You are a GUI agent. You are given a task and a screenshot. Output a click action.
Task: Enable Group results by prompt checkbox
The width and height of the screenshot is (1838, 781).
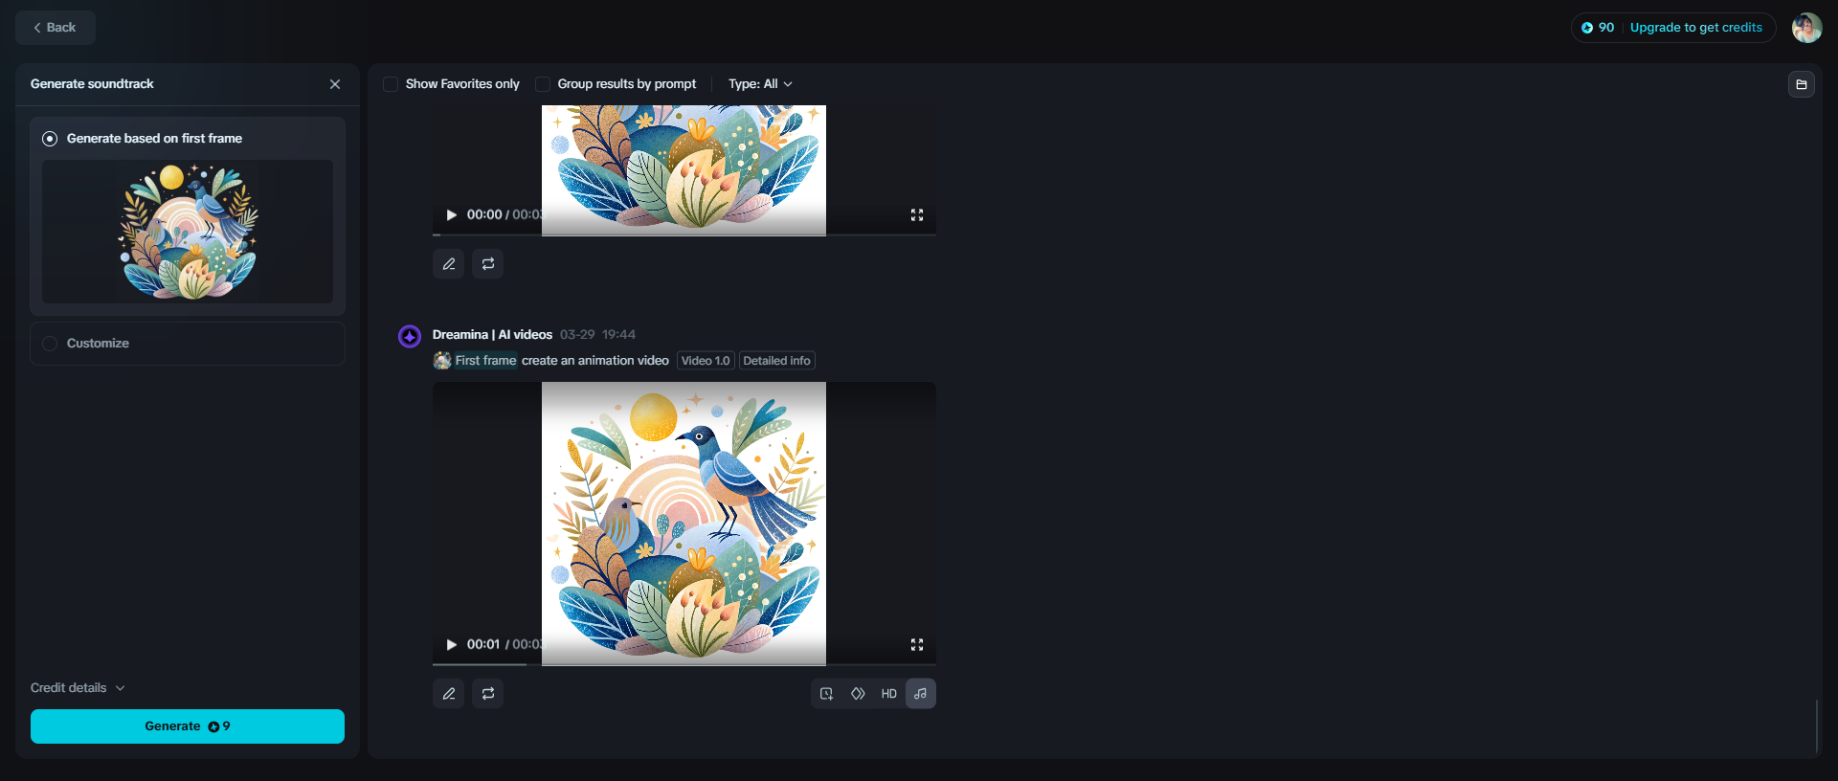543,84
